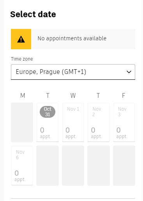Choose the Nov 6 date cell
The image size is (143, 201).
click(x=22, y=165)
